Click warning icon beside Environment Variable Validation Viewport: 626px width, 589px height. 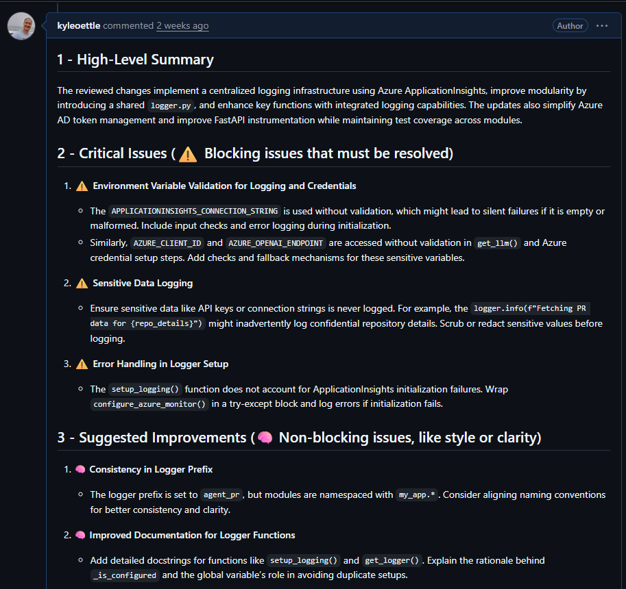[82, 186]
